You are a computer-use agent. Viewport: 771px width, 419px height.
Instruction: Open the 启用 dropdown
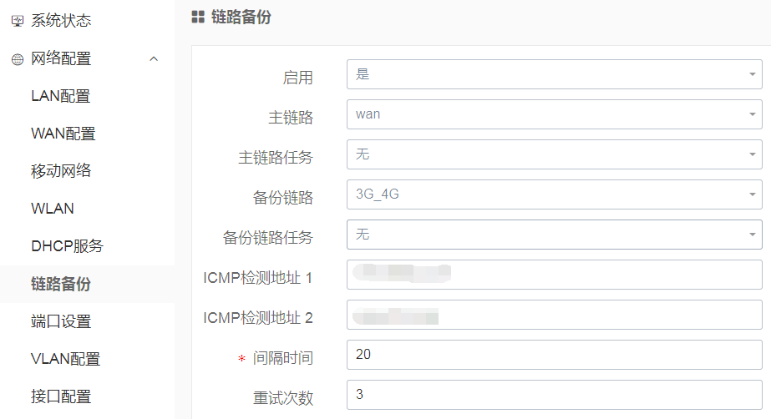pos(554,74)
